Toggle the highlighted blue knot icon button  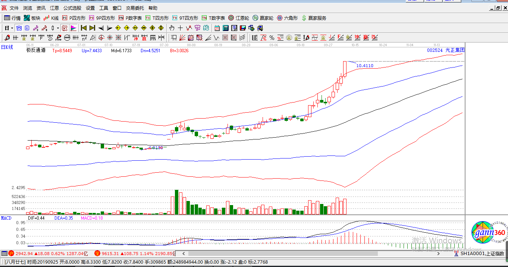pyautogui.click(x=19, y=28)
